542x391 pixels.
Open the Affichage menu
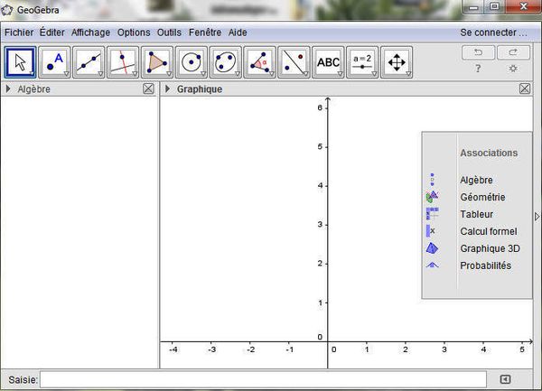(91, 33)
